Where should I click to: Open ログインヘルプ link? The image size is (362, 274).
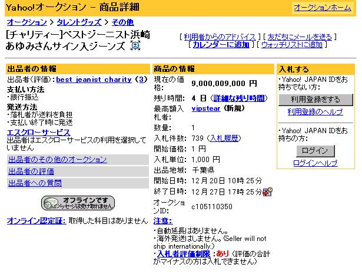point(315,163)
